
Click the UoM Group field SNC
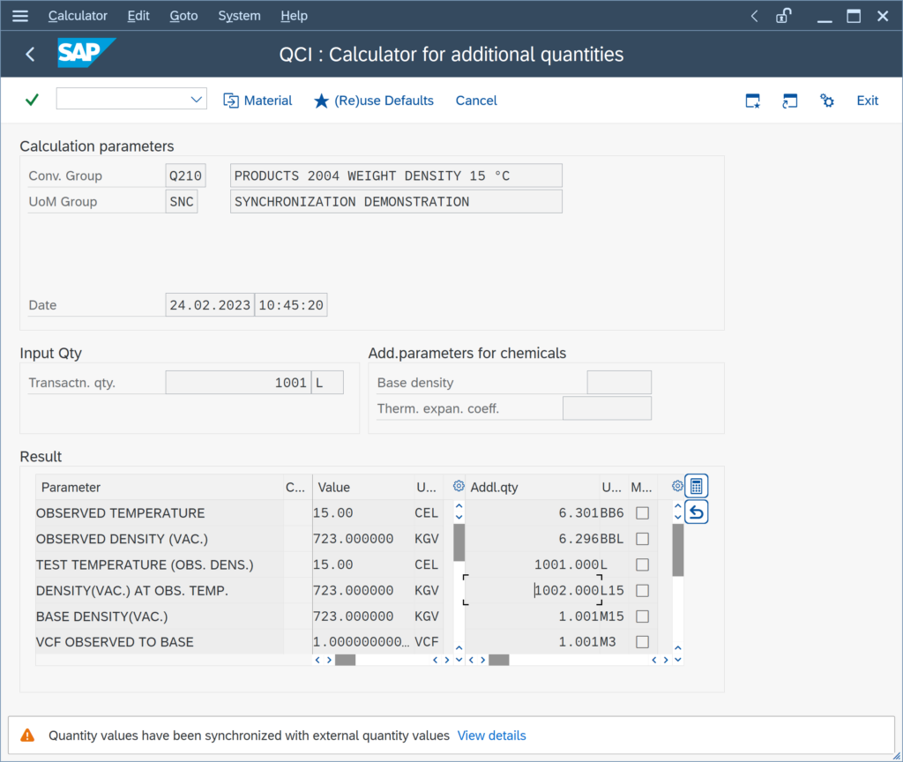coord(182,202)
